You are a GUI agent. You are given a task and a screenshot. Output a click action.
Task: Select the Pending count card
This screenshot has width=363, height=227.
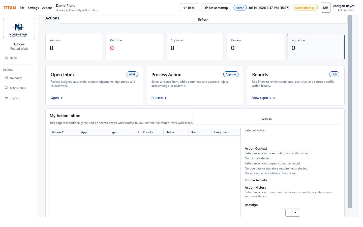[x=74, y=47]
